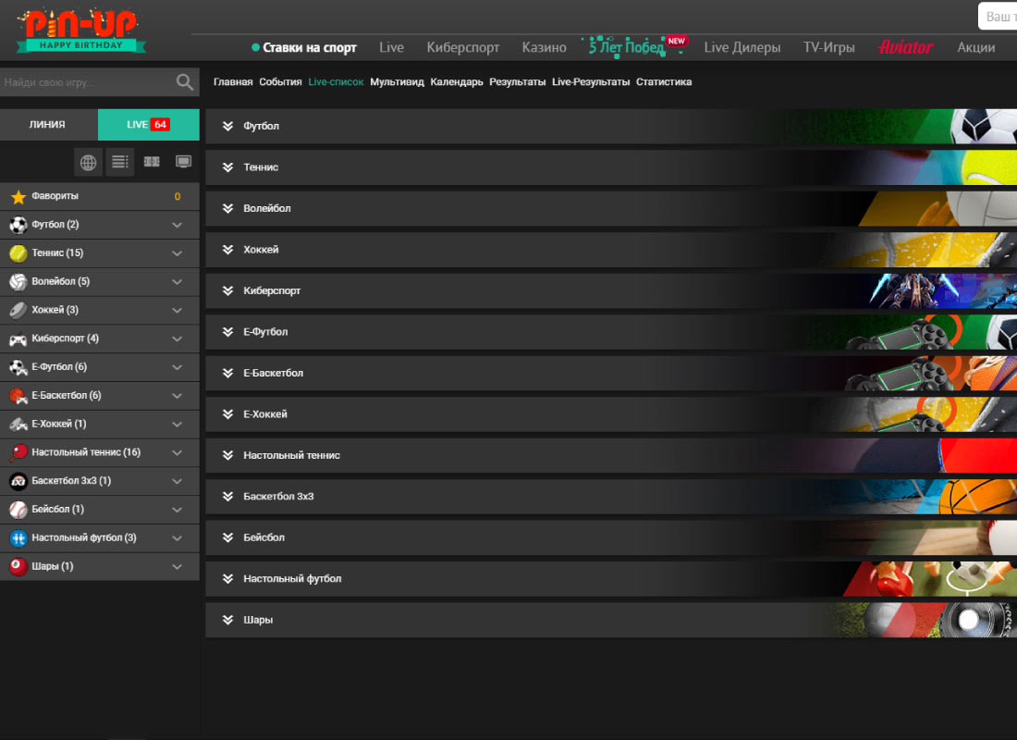Expand Настольный теннис (16) sidebar chevron
The width and height of the screenshot is (1017, 740).
[178, 453]
